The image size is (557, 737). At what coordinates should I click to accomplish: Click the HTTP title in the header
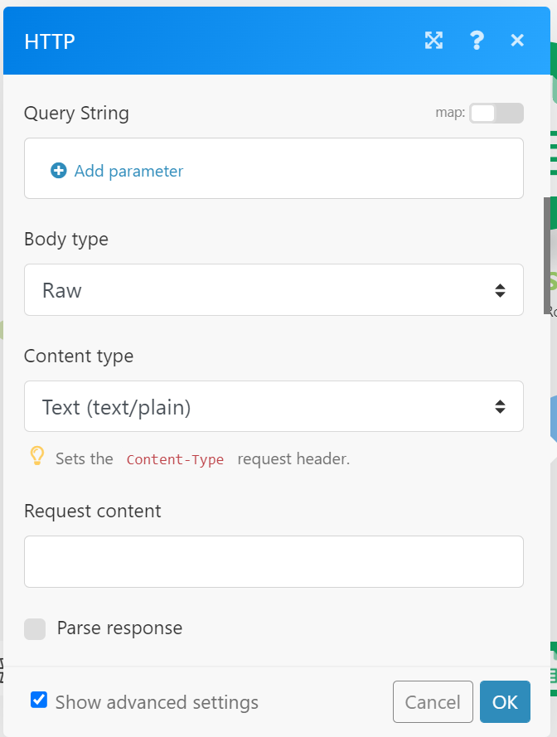pos(50,41)
